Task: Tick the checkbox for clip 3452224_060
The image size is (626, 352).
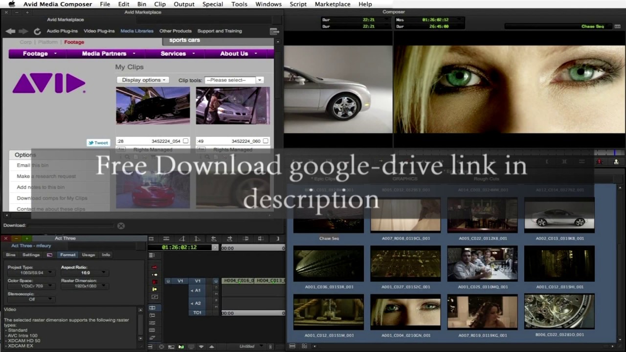Action: point(266,141)
